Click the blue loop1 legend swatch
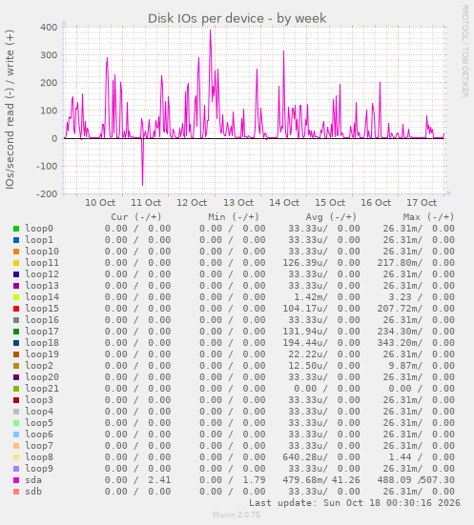The width and height of the screenshot is (474, 525). point(16,240)
